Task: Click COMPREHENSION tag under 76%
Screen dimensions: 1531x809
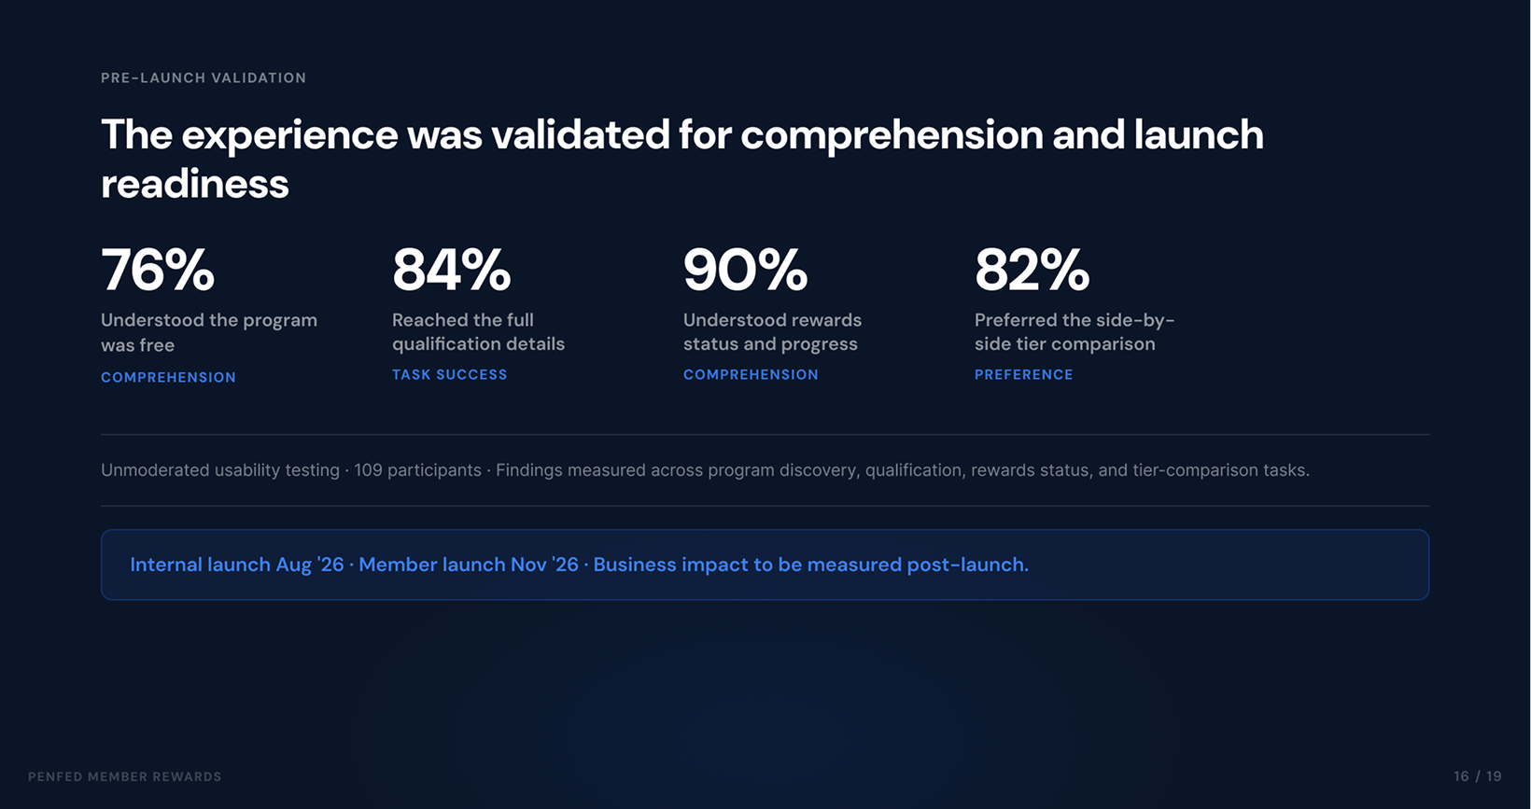Action: point(168,377)
